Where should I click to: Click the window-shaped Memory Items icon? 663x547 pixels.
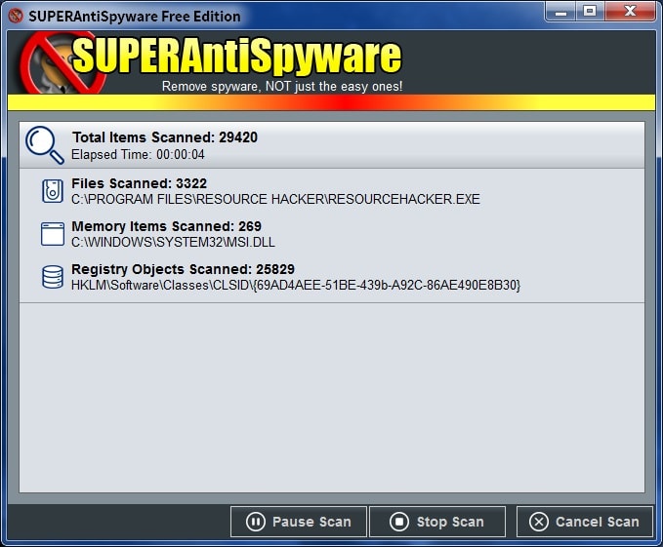click(x=53, y=234)
